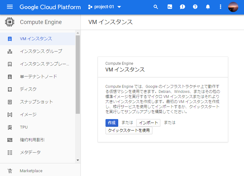Open 単一テナントノード in sidebar

tap(37, 77)
